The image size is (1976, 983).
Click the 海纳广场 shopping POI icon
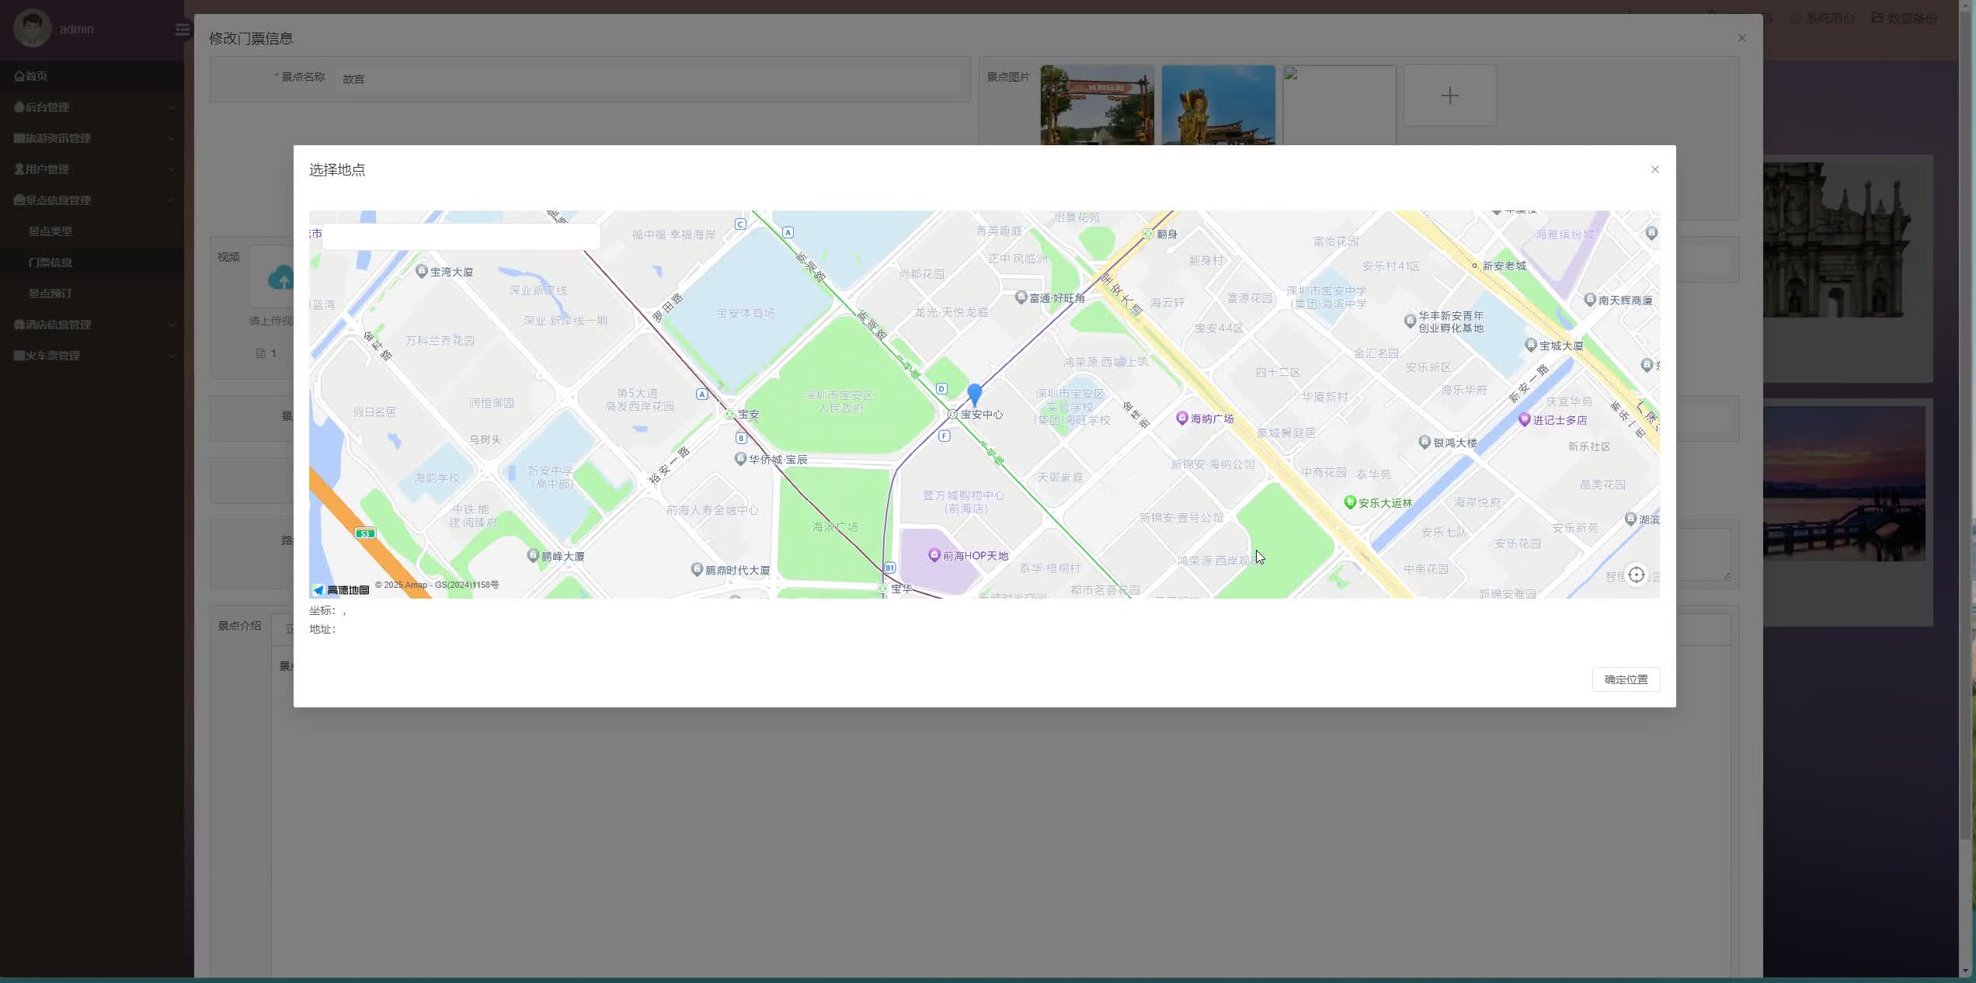(x=1182, y=418)
